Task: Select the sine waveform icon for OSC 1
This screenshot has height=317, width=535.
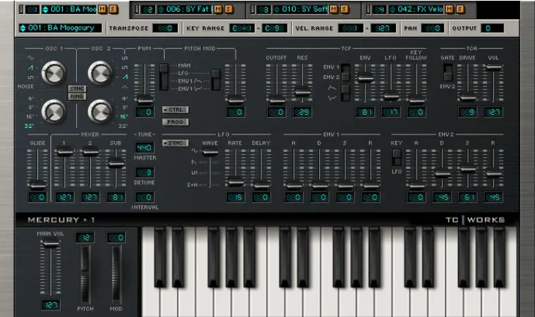Action: (x=30, y=58)
